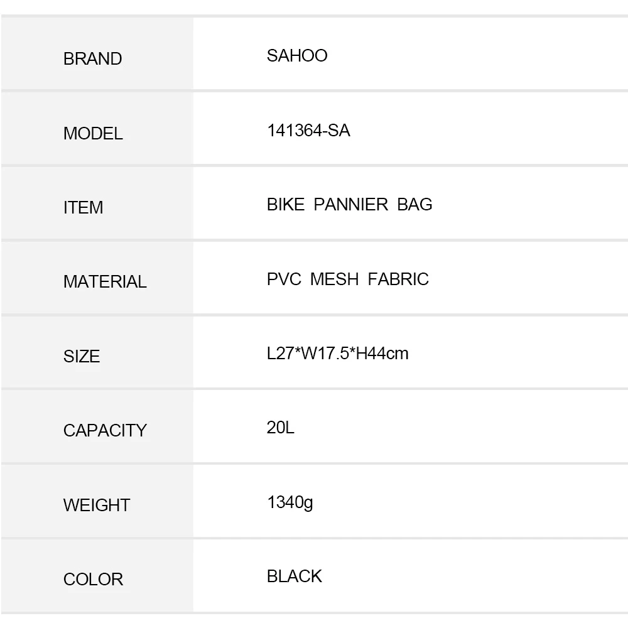This screenshot has width=628, height=628.
Task: Click the word BAG
Action: click(x=414, y=205)
